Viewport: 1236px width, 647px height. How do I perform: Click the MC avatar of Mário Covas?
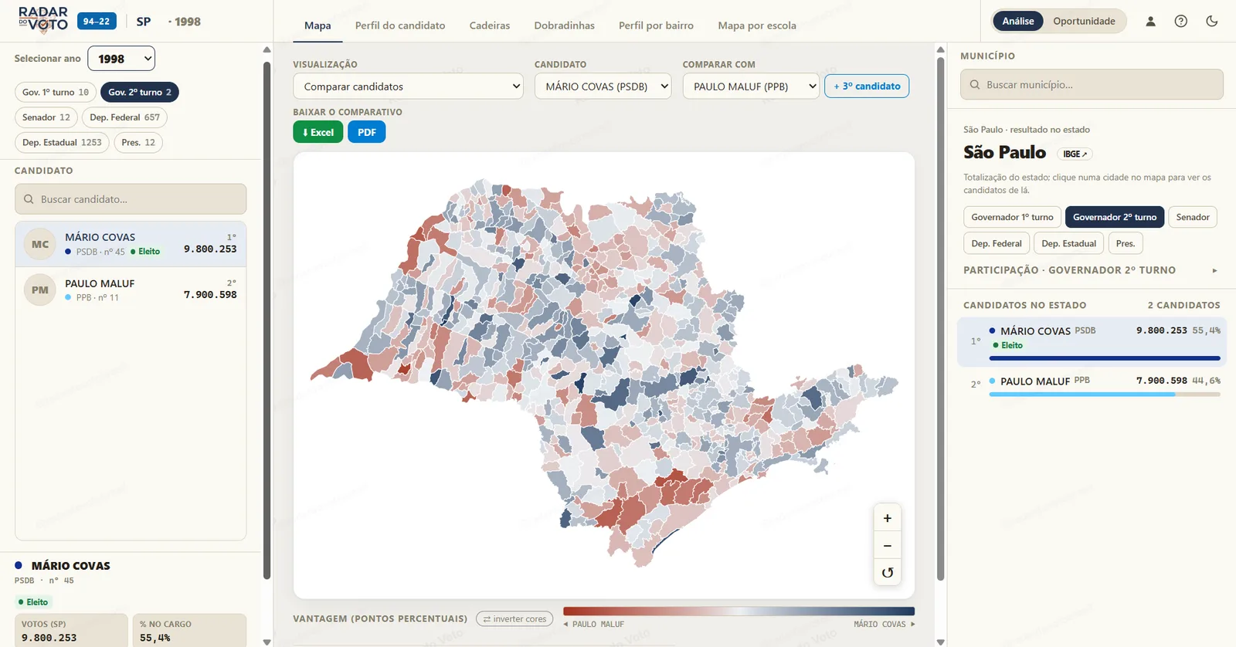40,244
